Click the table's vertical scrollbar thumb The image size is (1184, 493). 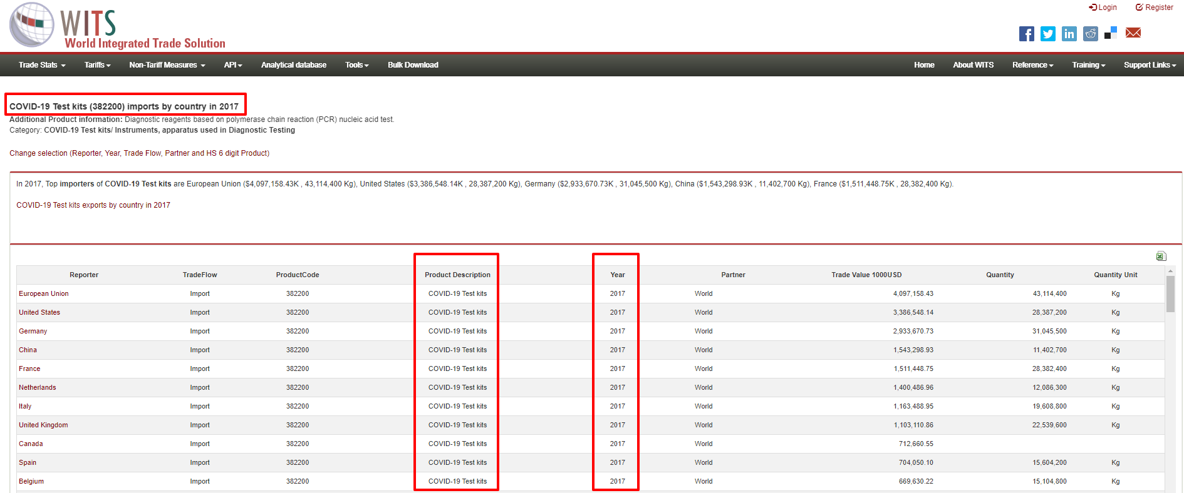tap(1170, 294)
